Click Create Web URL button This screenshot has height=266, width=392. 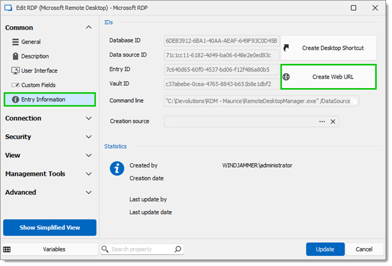(x=329, y=77)
